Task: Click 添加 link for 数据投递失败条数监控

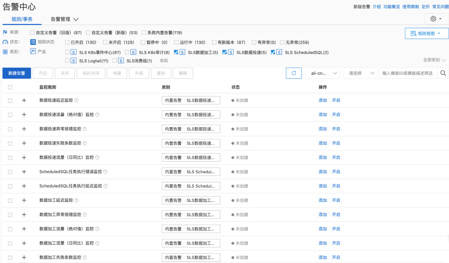Action: pos(323,143)
